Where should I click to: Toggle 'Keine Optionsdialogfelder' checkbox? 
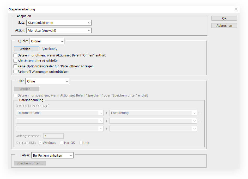pyautogui.click(x=15, y=66)
